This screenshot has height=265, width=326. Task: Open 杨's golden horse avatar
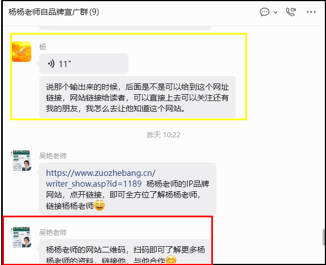pos(22,52)
